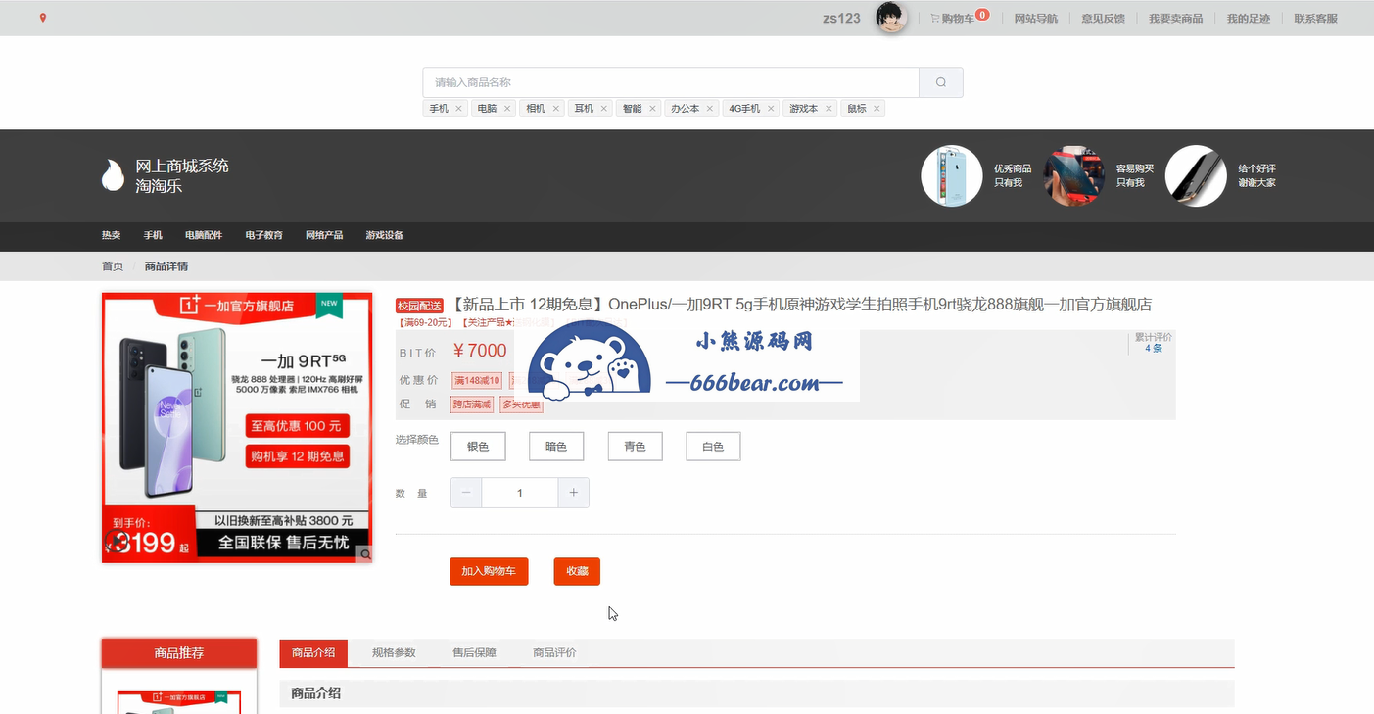The image size is (1374, 714).
Task: Click the 多买优惠 promotion tag
Action: [521, 404]
